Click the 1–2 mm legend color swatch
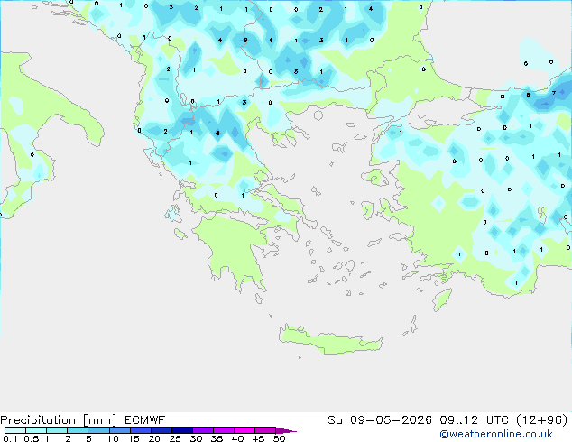 click(x=57, y=430)
